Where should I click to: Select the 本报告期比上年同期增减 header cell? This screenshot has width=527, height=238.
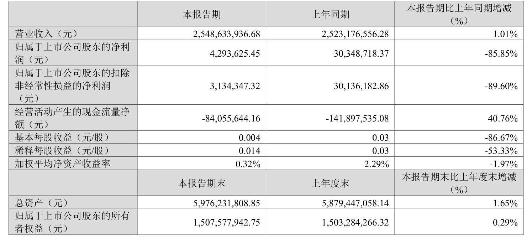tap(459, 15)
